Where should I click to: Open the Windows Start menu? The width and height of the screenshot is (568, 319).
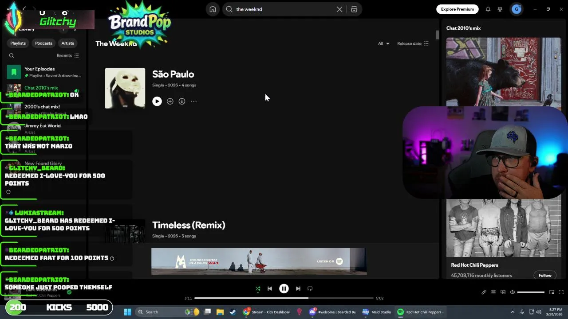[x=127, y=312]
